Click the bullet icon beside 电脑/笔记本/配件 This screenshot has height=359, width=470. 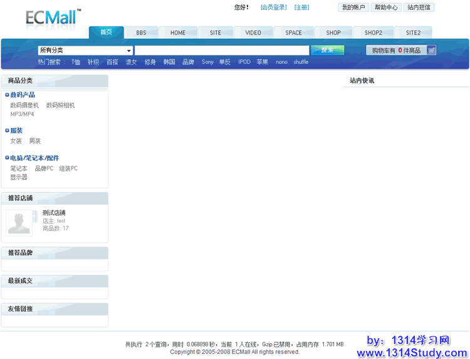[x=7, y=158]
